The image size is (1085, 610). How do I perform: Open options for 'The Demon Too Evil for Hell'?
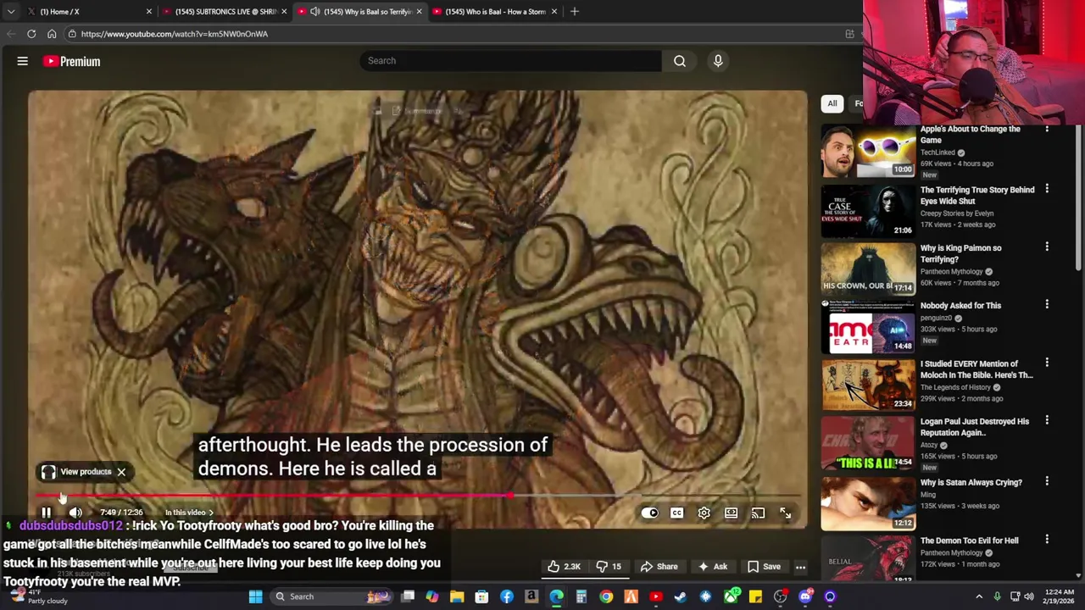point(1047,540)
